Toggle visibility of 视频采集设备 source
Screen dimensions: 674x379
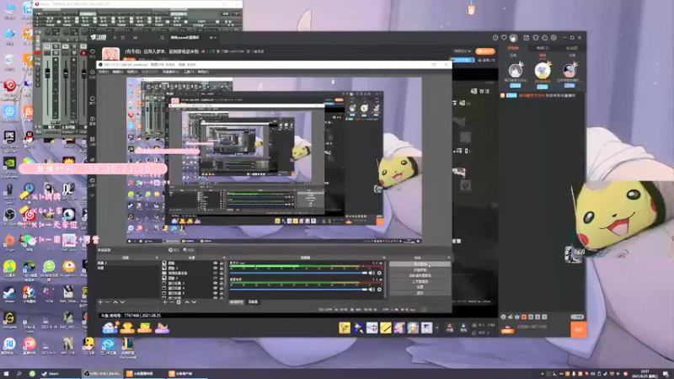click(x=216, y=273)
